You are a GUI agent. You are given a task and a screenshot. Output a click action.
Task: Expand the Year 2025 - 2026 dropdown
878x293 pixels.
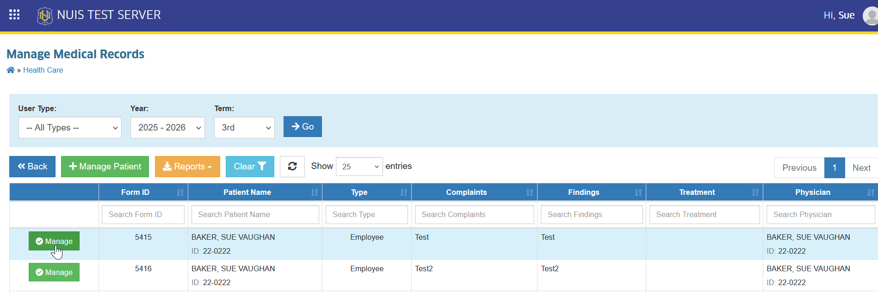167,127
